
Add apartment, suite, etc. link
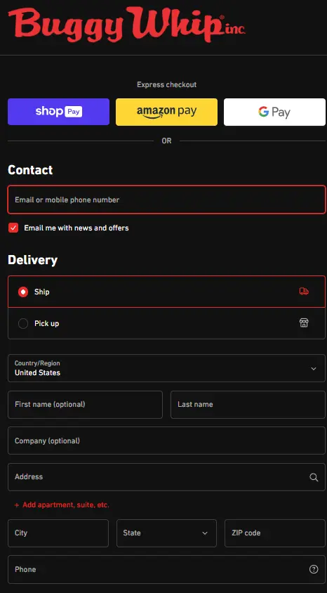click(66, 505)
